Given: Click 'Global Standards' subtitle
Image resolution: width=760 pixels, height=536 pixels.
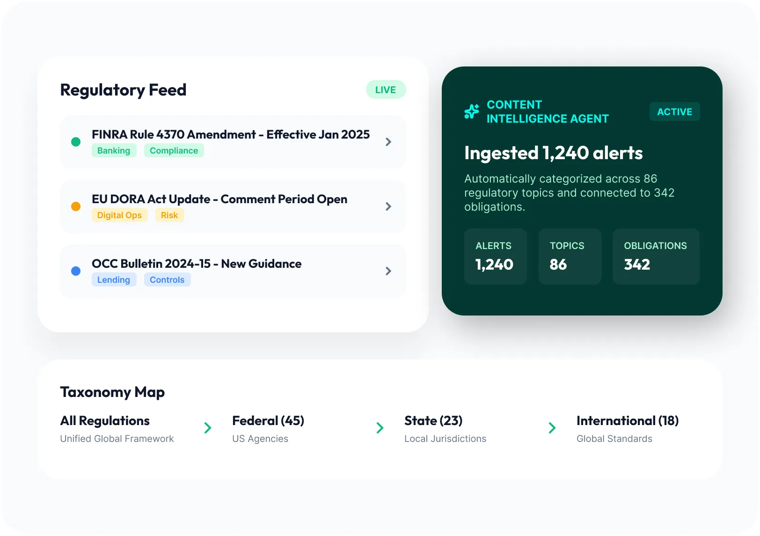Looking at the screenshot, I should (x=614, y=439).
